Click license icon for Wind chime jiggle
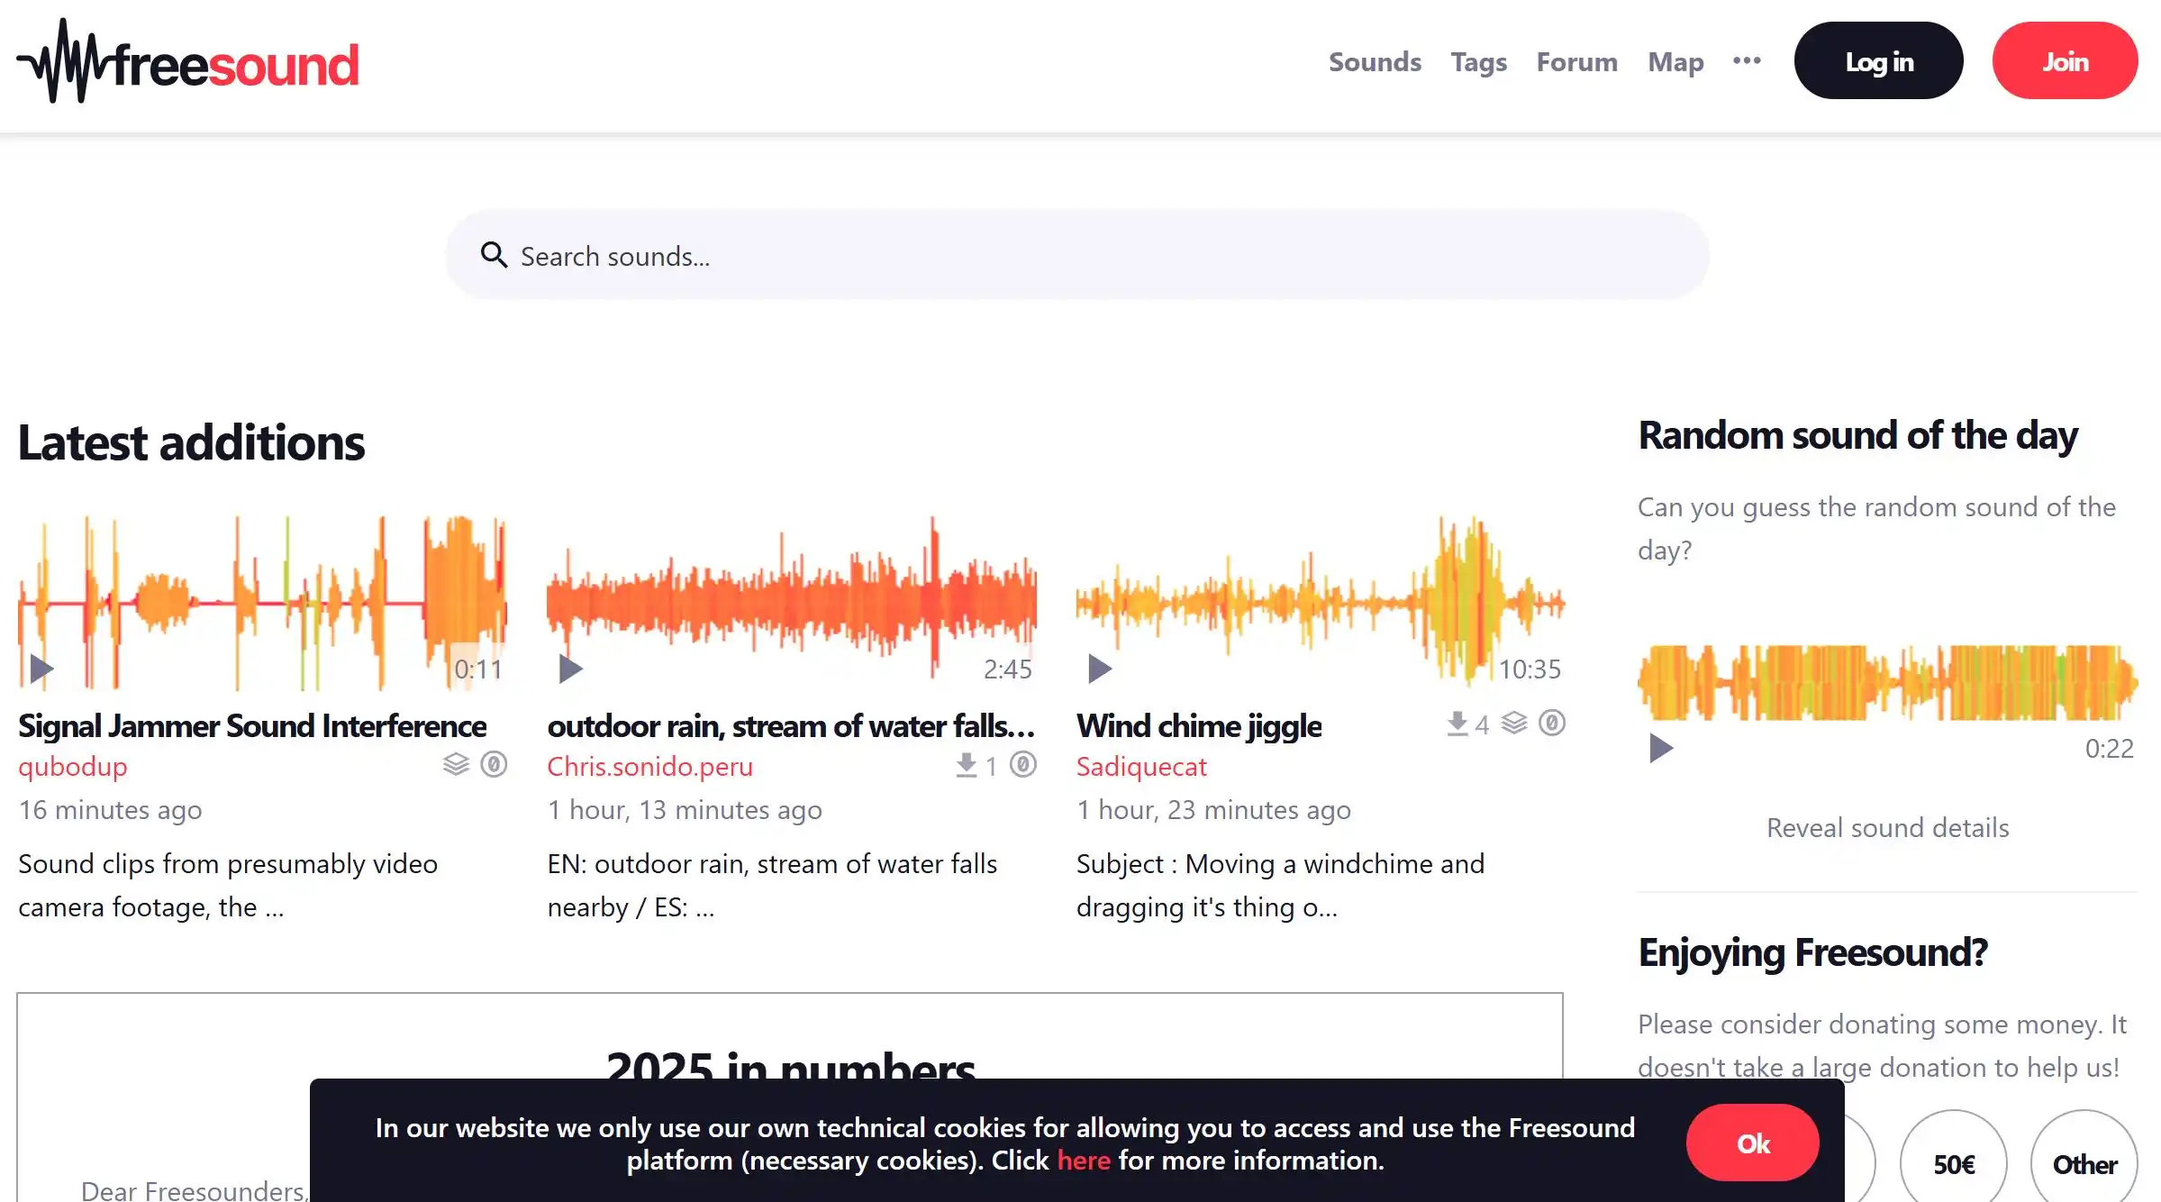2161x1202 pixels. pos(1552,723)
